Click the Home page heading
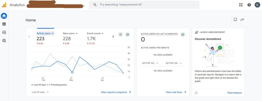Screen dimensions: 262x101 (31, 20)
